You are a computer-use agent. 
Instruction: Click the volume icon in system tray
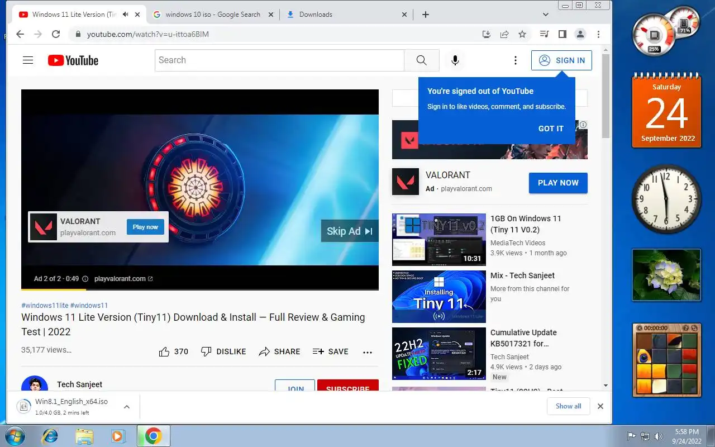[659, 436]
